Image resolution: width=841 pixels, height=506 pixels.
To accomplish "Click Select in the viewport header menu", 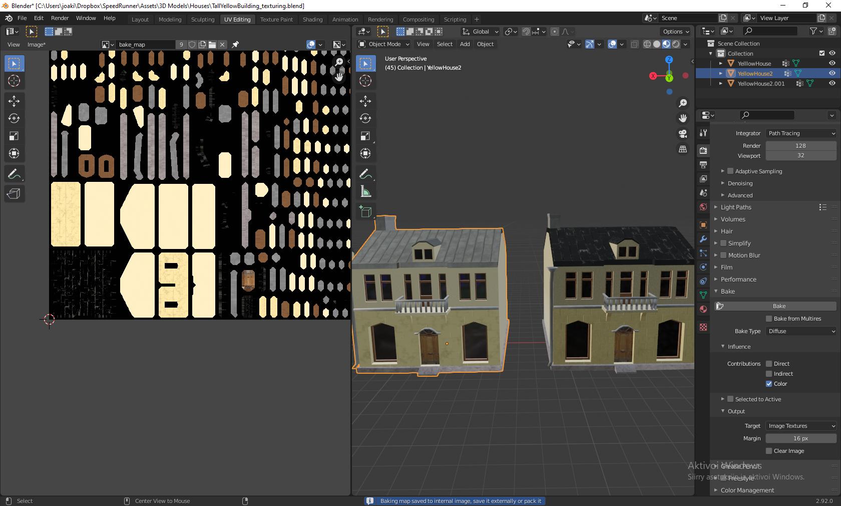I will [444, 44].
